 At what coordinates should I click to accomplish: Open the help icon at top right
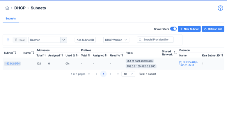220,8
